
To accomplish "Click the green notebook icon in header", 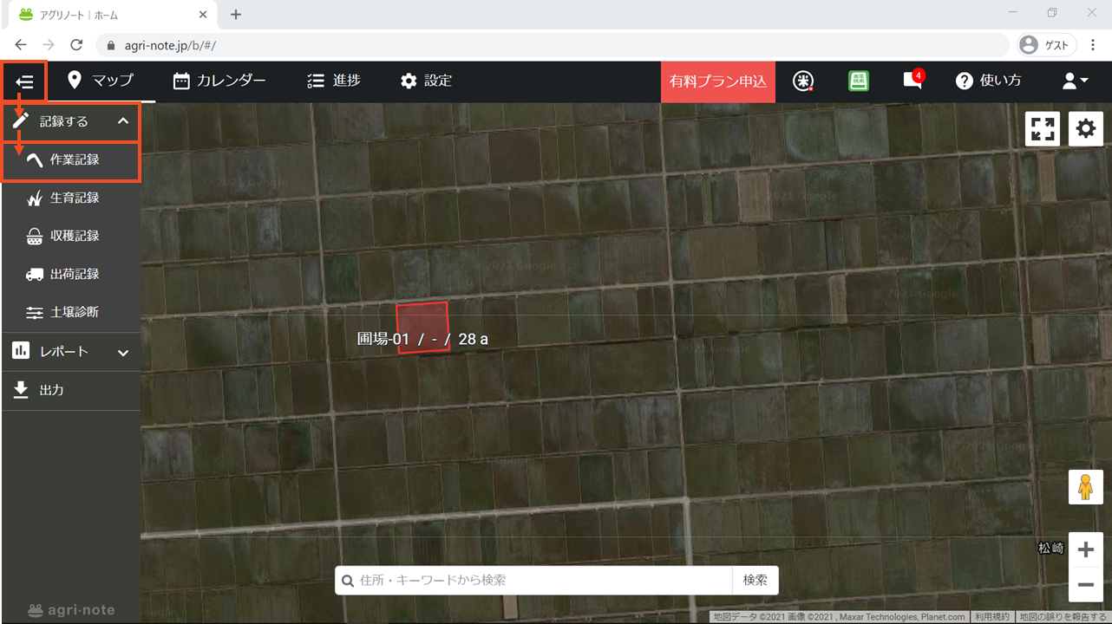I will tap(858, 81).
